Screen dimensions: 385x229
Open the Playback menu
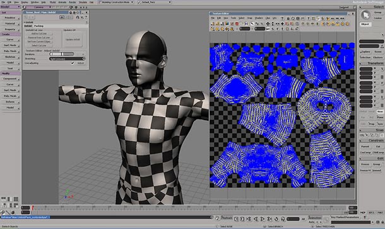[x=227, y=217]
